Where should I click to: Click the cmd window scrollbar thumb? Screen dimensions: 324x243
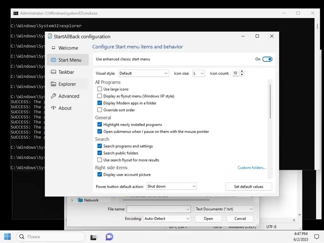tap(317, 26)
